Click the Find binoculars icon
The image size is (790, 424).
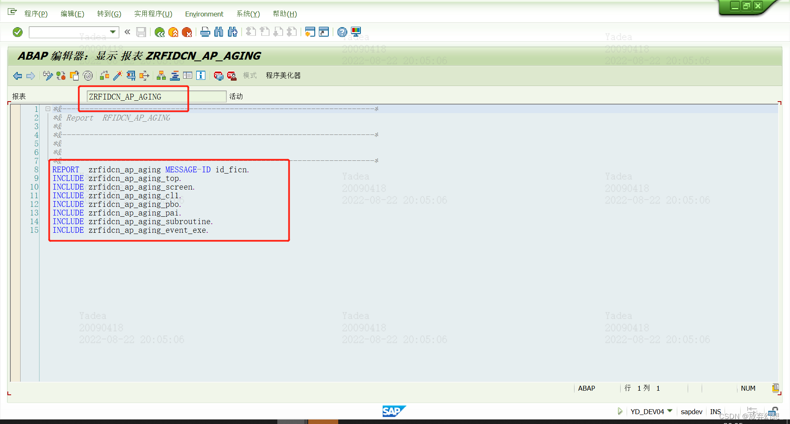tap(218, 32)
